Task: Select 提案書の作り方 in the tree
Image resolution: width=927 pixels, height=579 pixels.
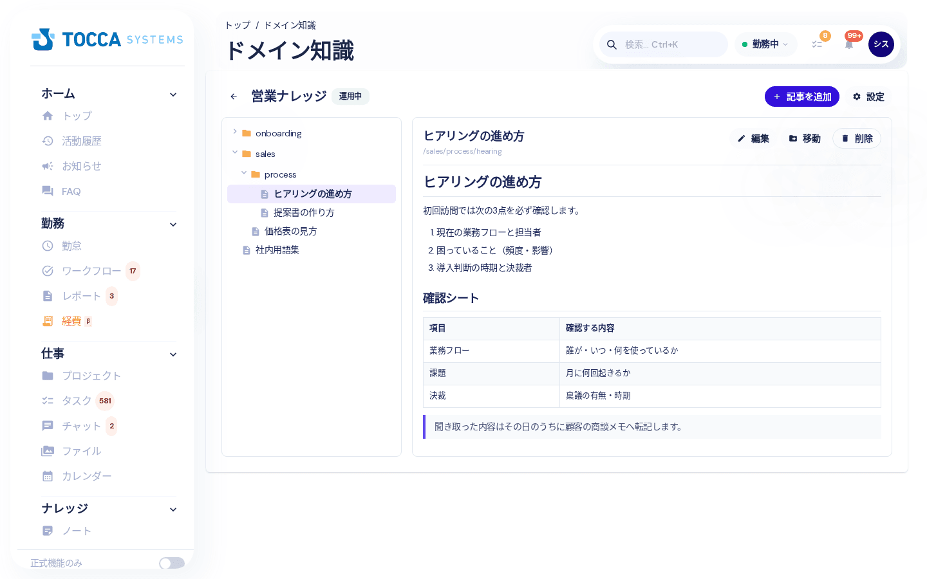Action: point(312,212)
